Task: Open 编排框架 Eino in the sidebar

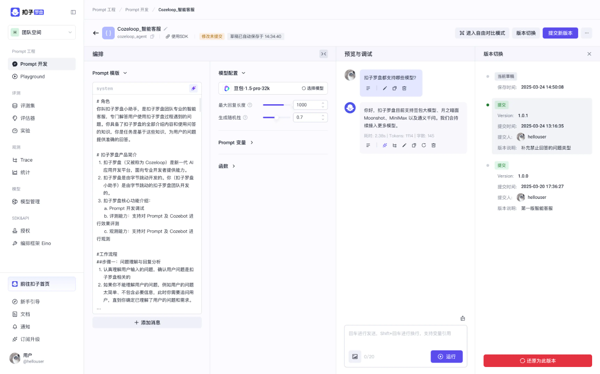Action: [x=42, y=243]
